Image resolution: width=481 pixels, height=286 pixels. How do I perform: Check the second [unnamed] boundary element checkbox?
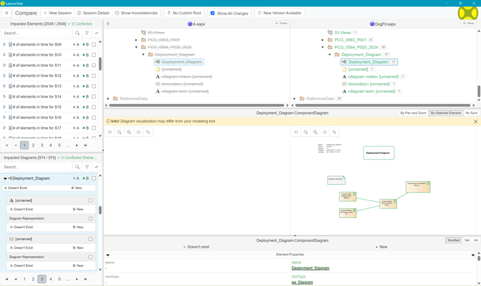point(91,239)
